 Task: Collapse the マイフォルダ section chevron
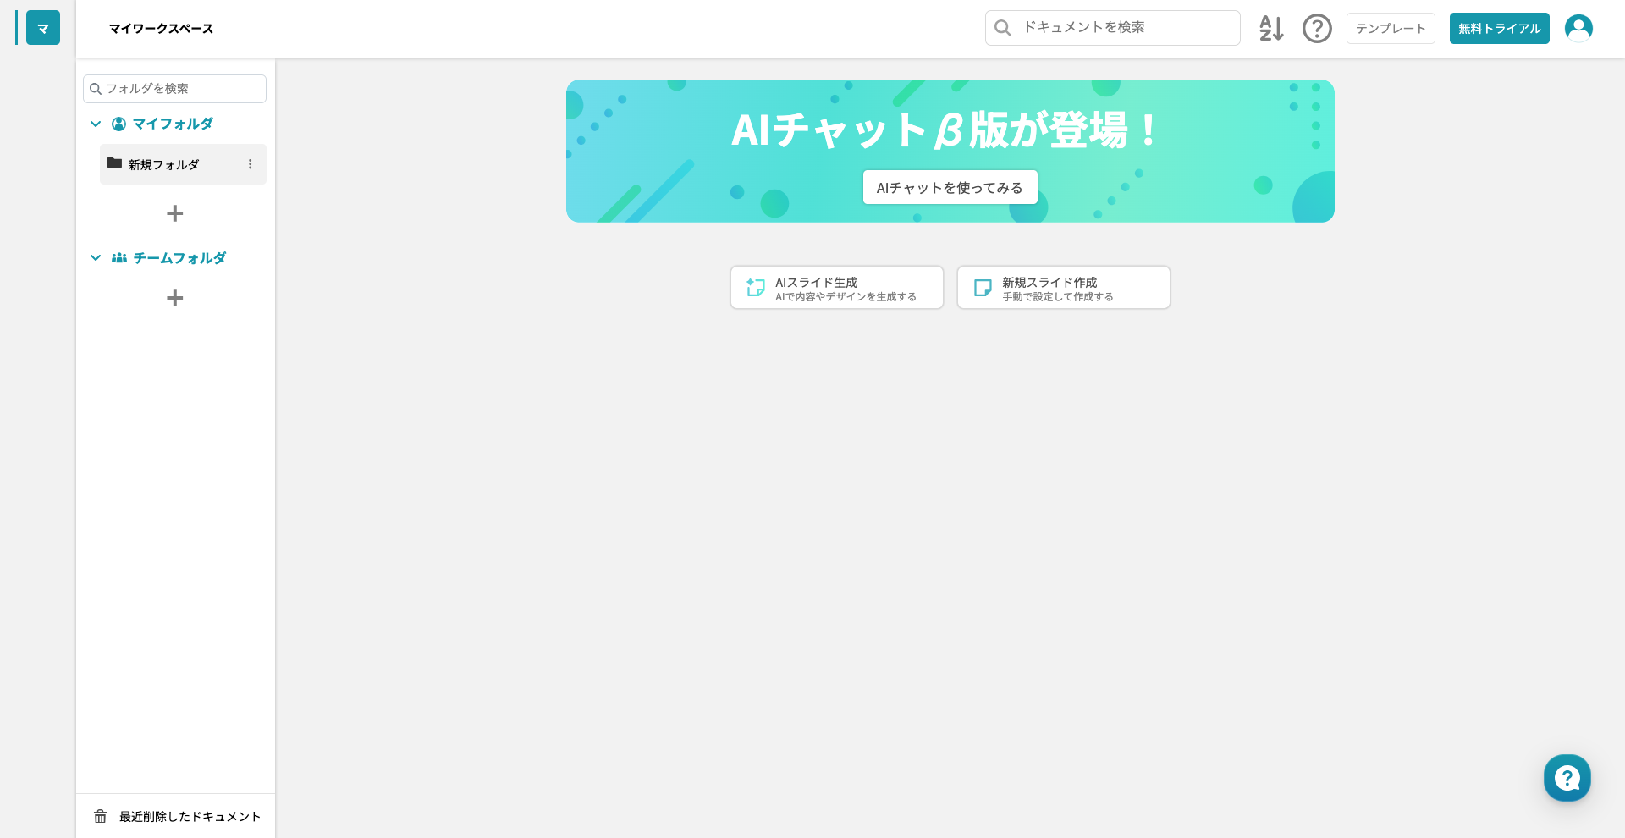click(x=96, y=124)
